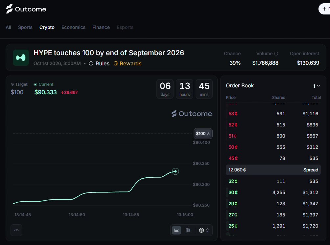Select the Esports category tab
Screen dimensions: 330x245
pos(125,27)
